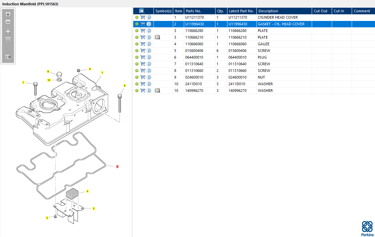The image size is (375, 237).
Task: Open info for part 2411D010 washer
Action: click(x=149, y=84)
